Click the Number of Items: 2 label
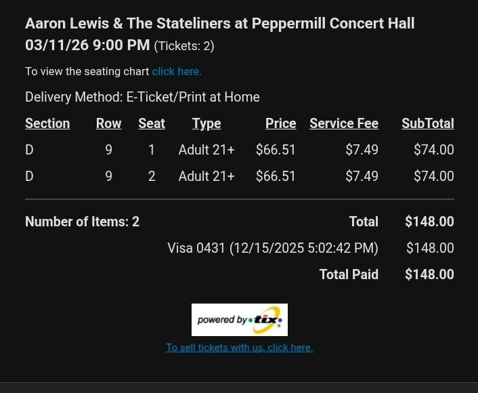 82,222
